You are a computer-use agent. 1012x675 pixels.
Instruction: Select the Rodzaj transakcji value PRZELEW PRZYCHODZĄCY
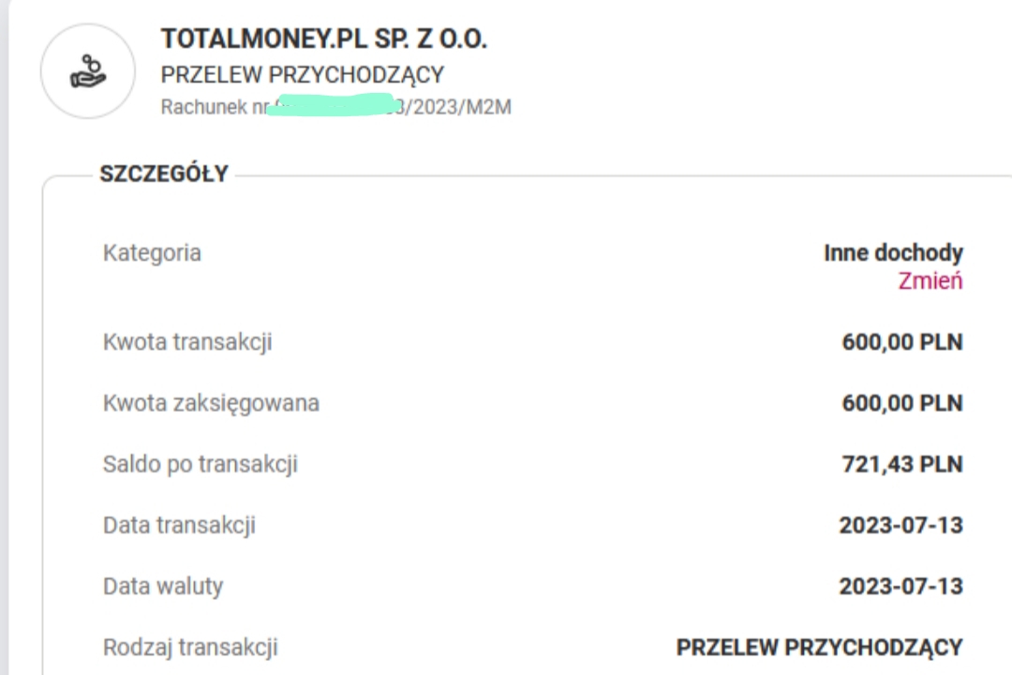click(x=819, y=648)
